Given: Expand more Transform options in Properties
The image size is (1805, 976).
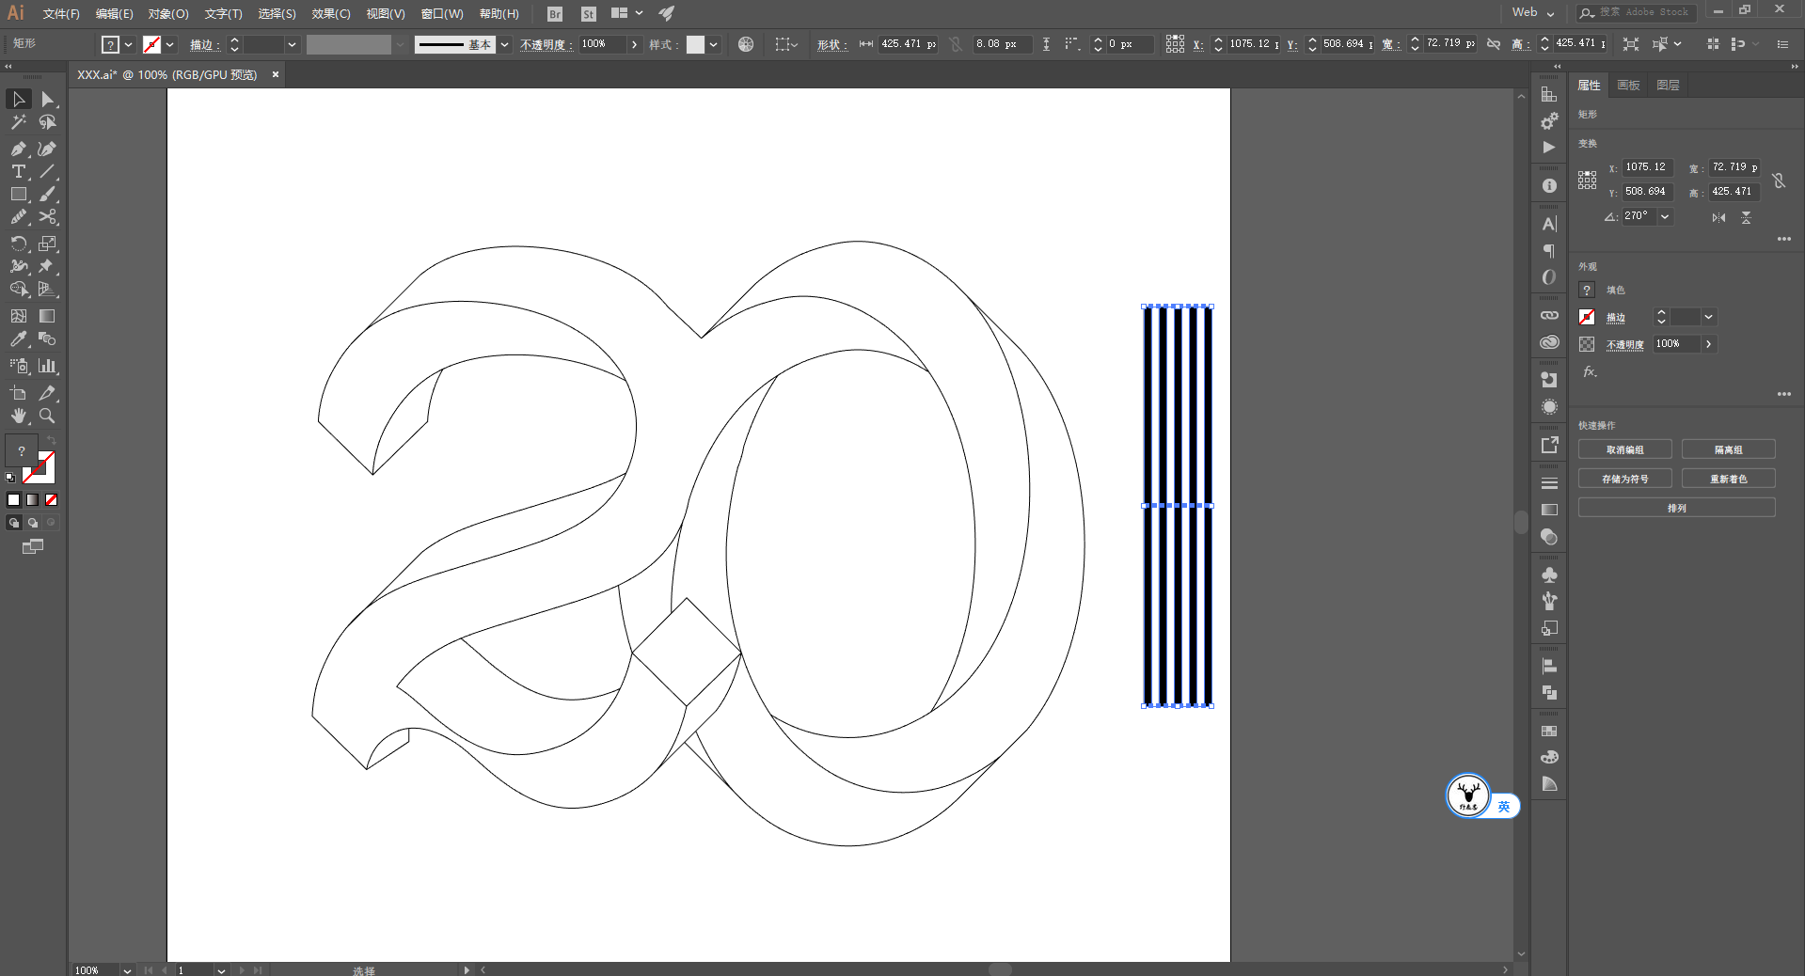Looking at the screenshot, I should (x=1784, y=239).
